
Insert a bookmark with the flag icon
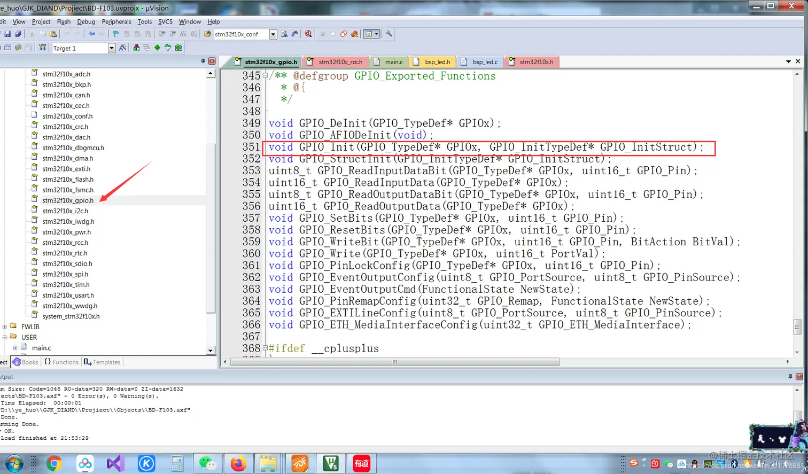(116, 34)
